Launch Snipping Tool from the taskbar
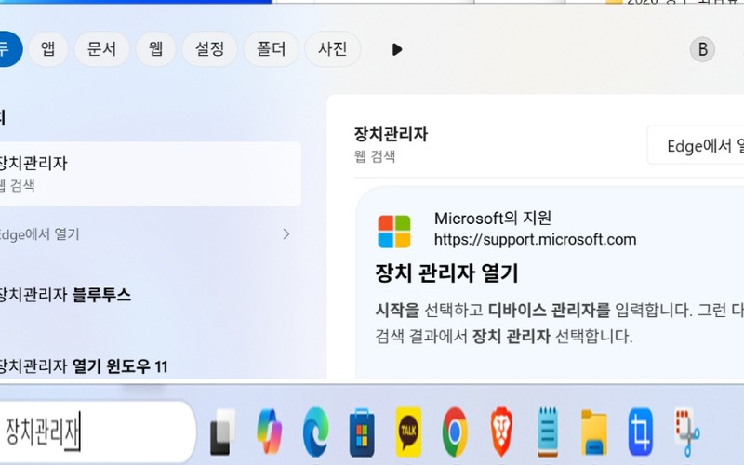The width and height of the screenshot is (744, 465). 686,432
